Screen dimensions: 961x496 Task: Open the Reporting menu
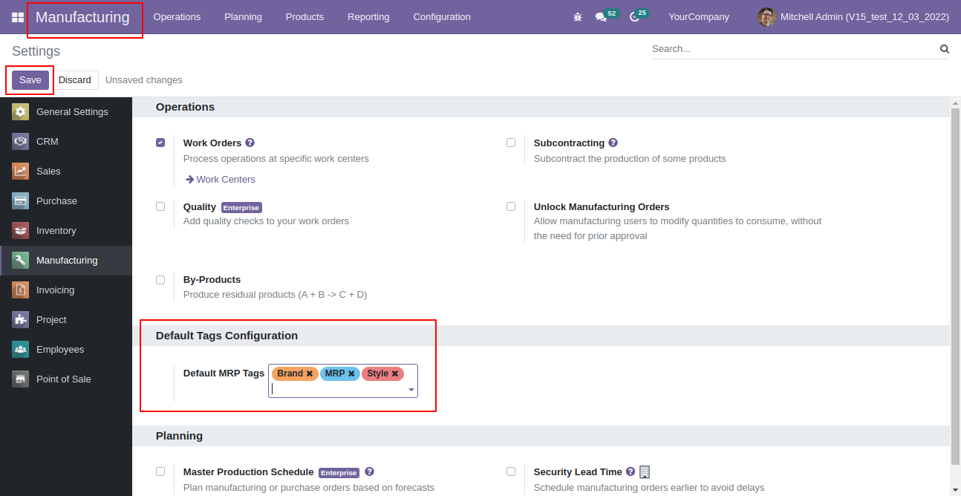[x=368, y=17]
